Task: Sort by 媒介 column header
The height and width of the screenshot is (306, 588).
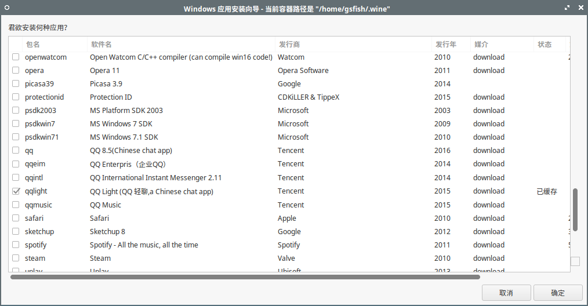Action: (x=502, y=44)
